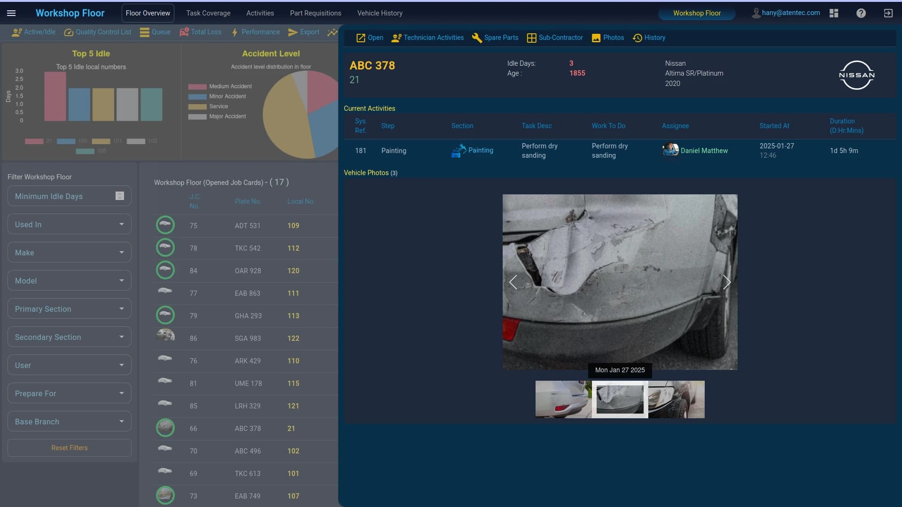Expand the Prepare For dropdown
902x507 pixels.
point(70,393)
